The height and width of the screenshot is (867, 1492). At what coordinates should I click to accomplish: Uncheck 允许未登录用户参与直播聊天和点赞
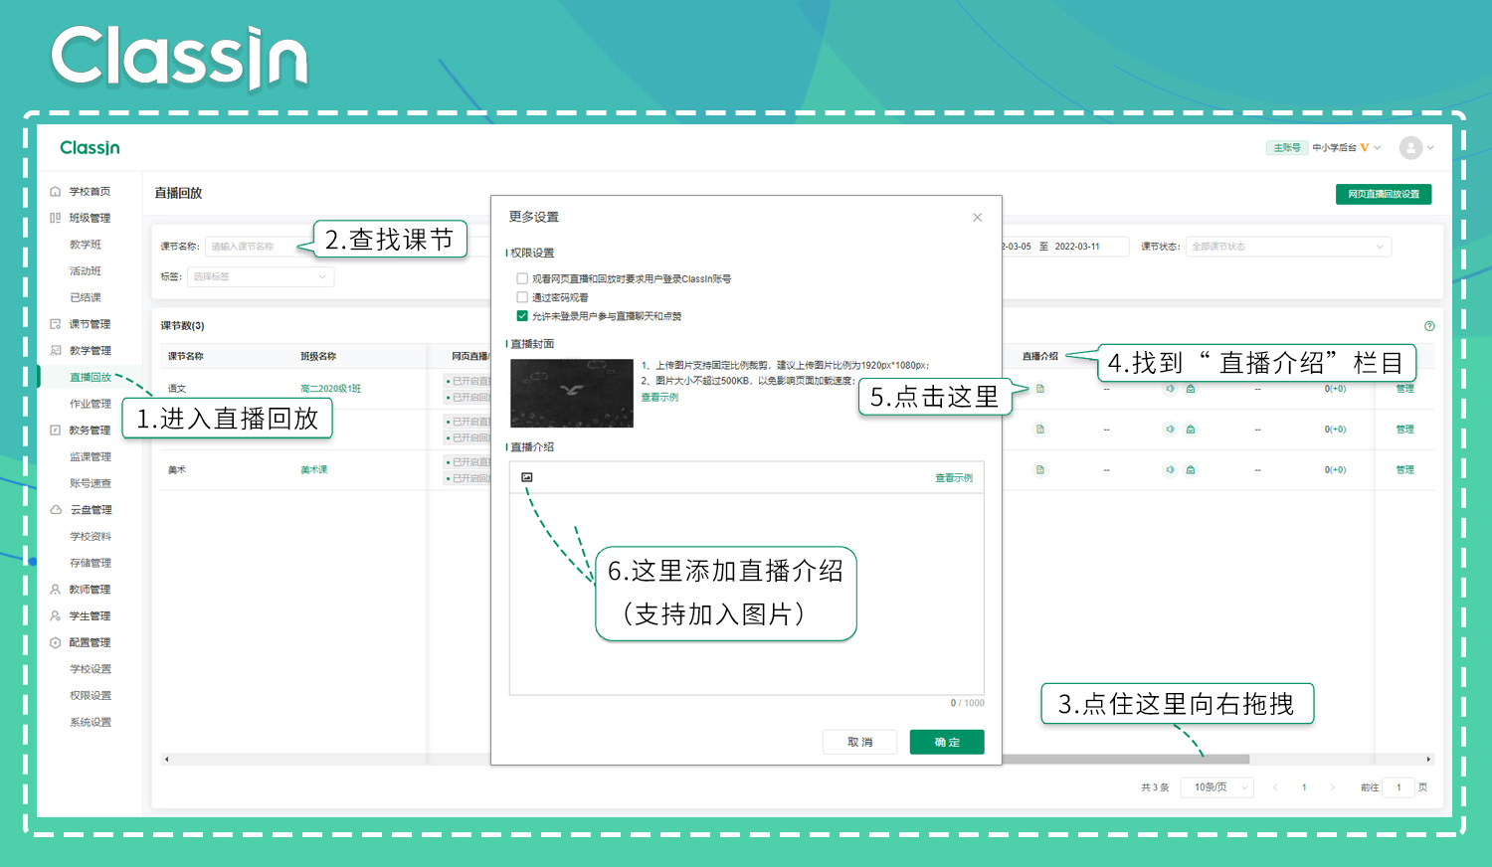[x=522, y=316]
